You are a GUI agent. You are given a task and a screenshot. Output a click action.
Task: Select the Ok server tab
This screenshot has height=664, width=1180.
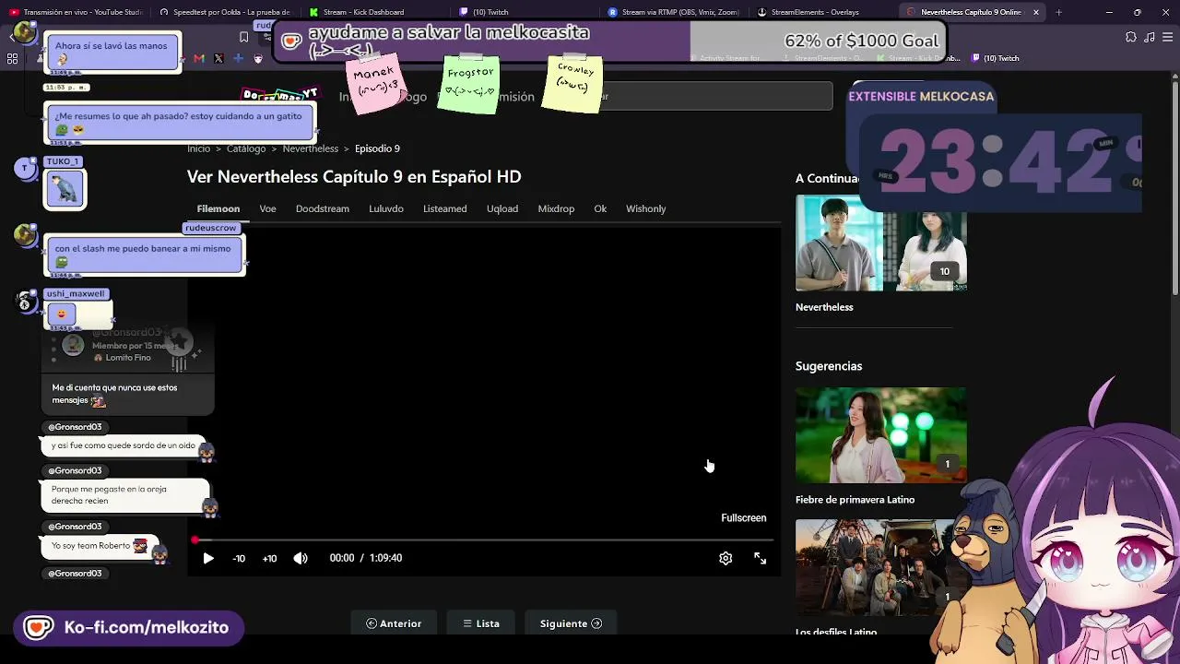[600, 208]
